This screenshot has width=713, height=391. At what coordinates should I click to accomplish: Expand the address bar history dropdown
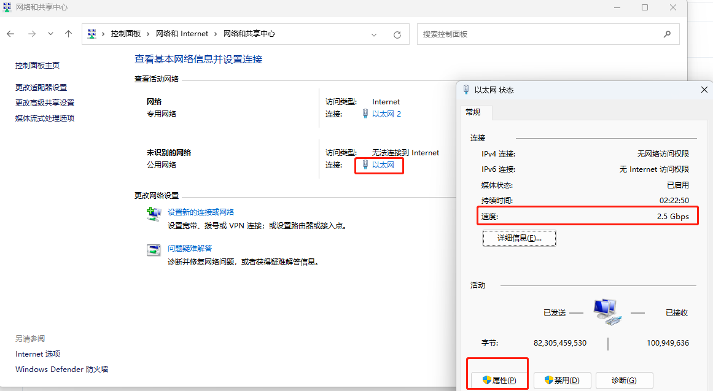pos(374,35)
